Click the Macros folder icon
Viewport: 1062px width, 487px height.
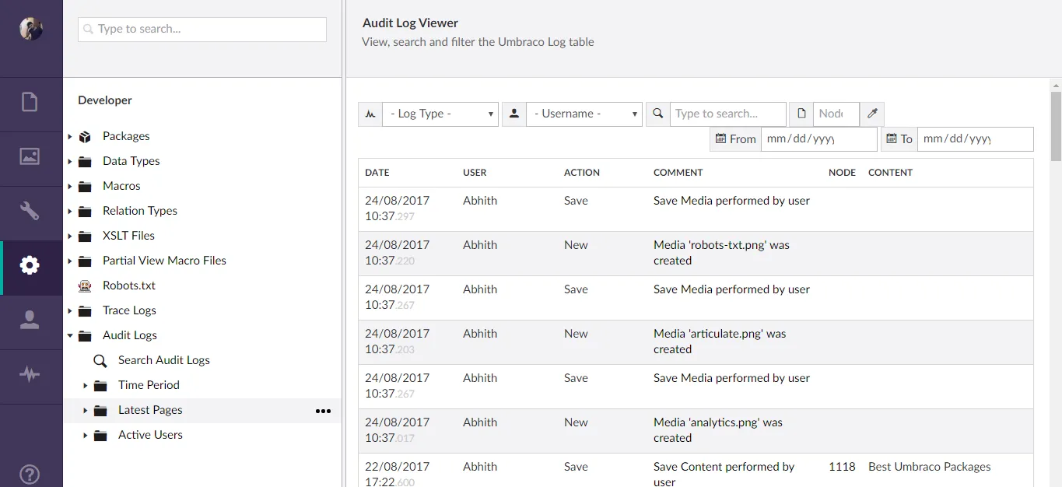pyautogui.click(x=86, y=186)
